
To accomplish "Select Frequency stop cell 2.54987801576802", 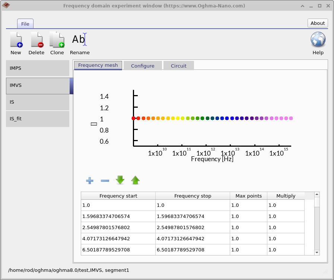I will point(193,228).
